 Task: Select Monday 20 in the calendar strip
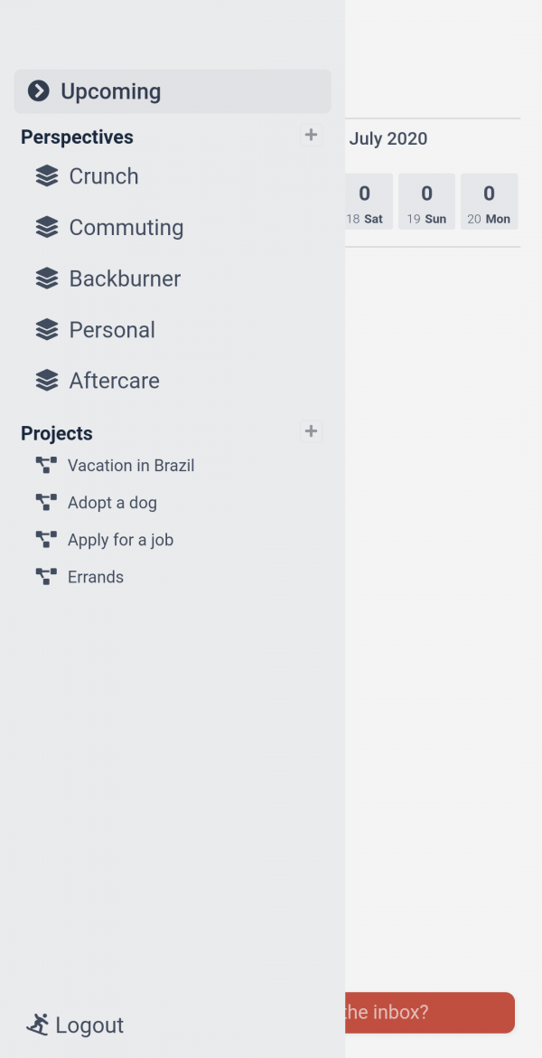[489, 202]
